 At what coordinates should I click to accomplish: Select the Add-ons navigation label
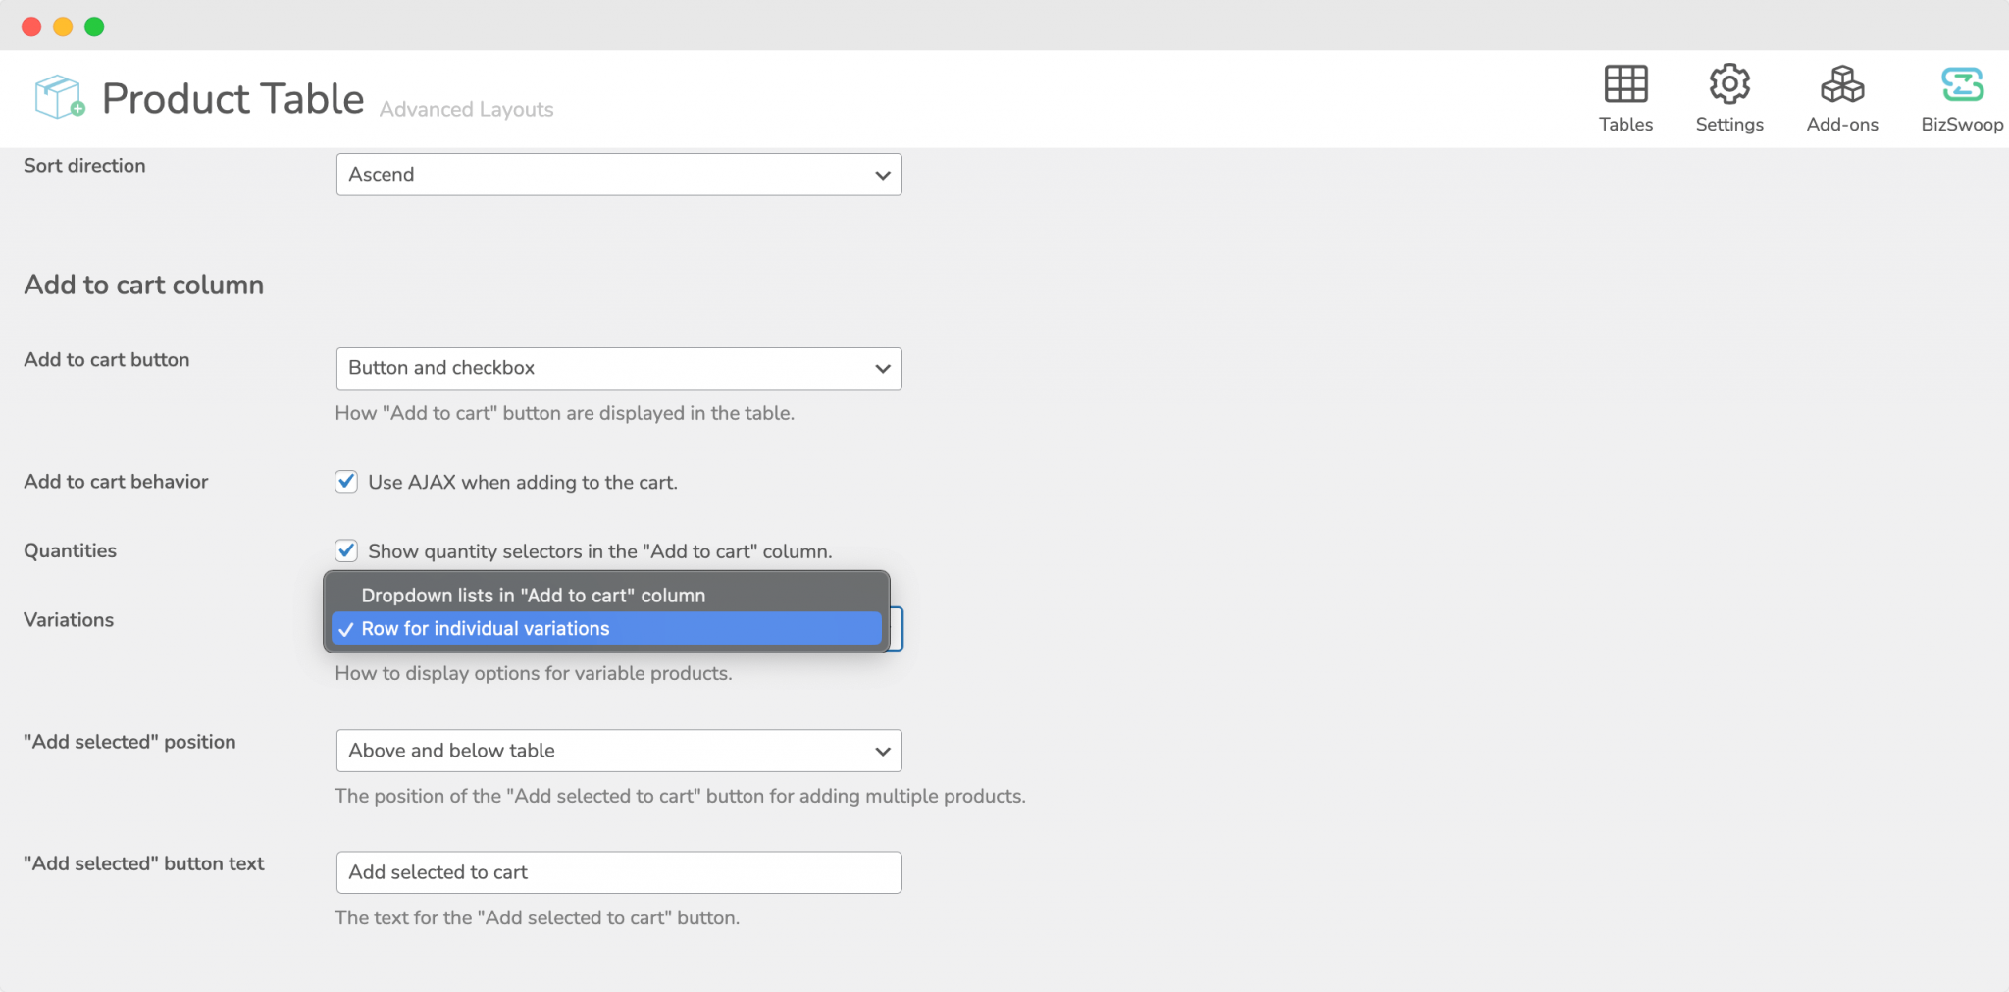point(1842,125)
